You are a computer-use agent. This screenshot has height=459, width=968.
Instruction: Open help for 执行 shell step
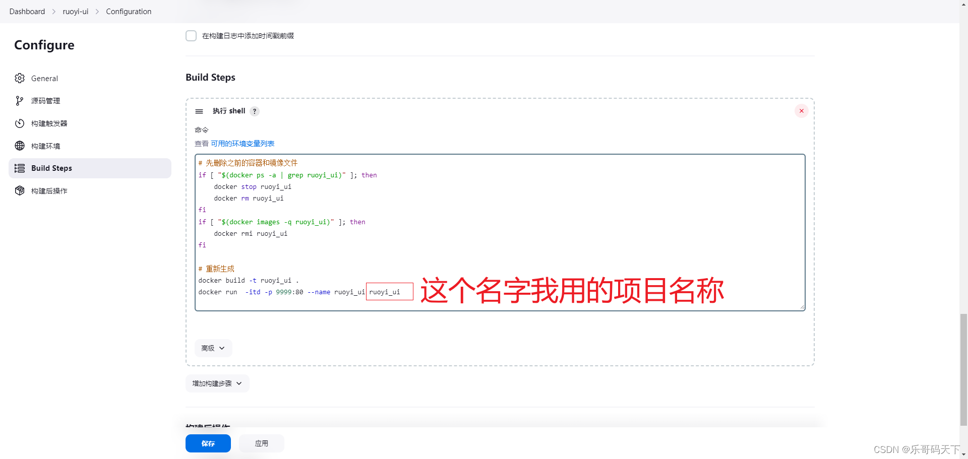click(x=255, y=111)
